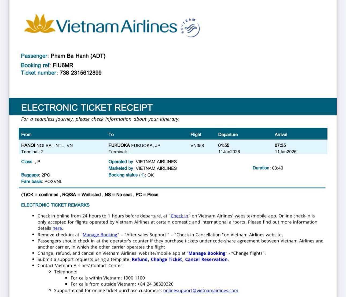This screenshot has height=297, width=346.
Task: Click the Cancel Reservation link
Action: coord(206,259)
